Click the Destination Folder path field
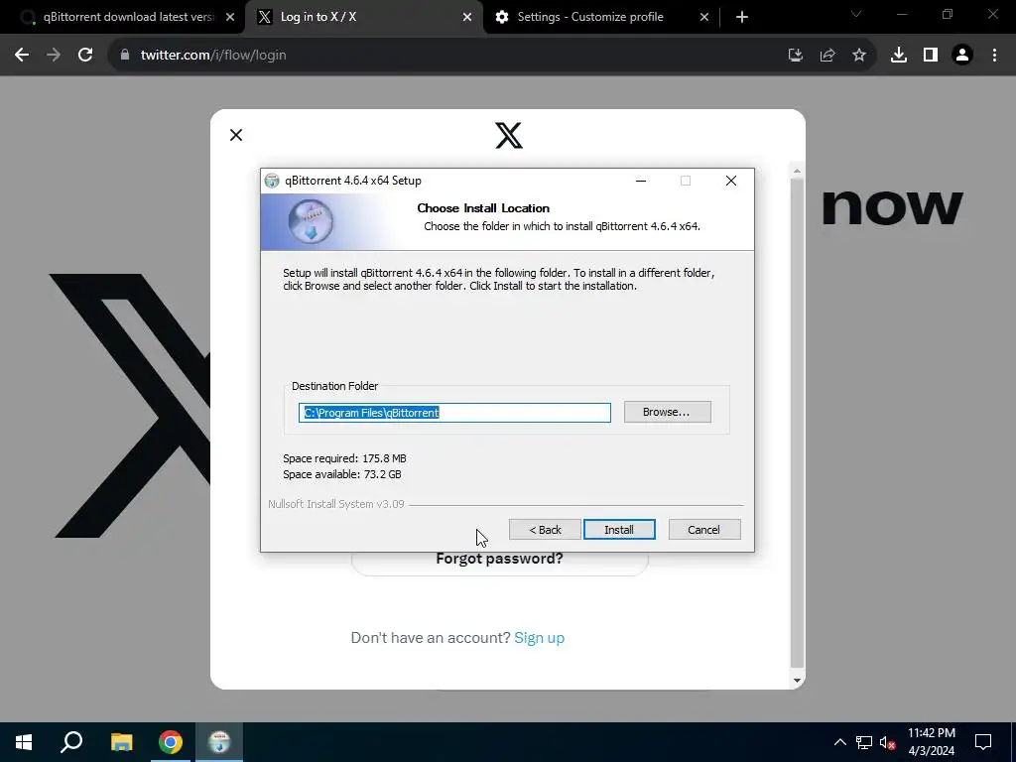The width and height of the screenshot is (1016, 762). 454,413
